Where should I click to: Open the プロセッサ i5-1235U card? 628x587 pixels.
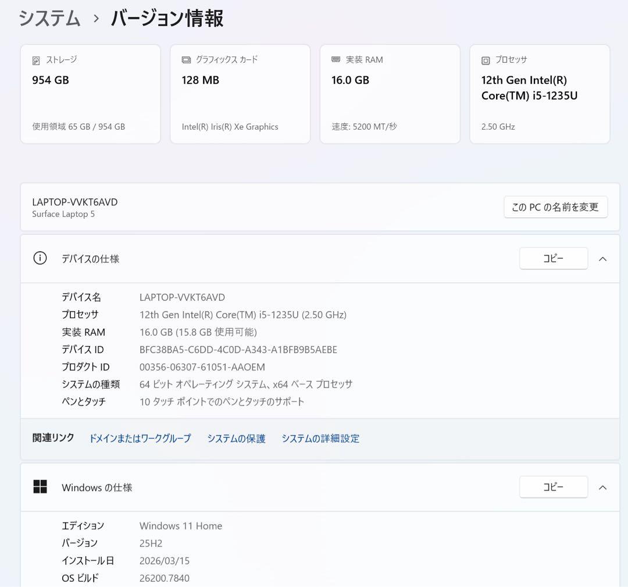point(540,94)
